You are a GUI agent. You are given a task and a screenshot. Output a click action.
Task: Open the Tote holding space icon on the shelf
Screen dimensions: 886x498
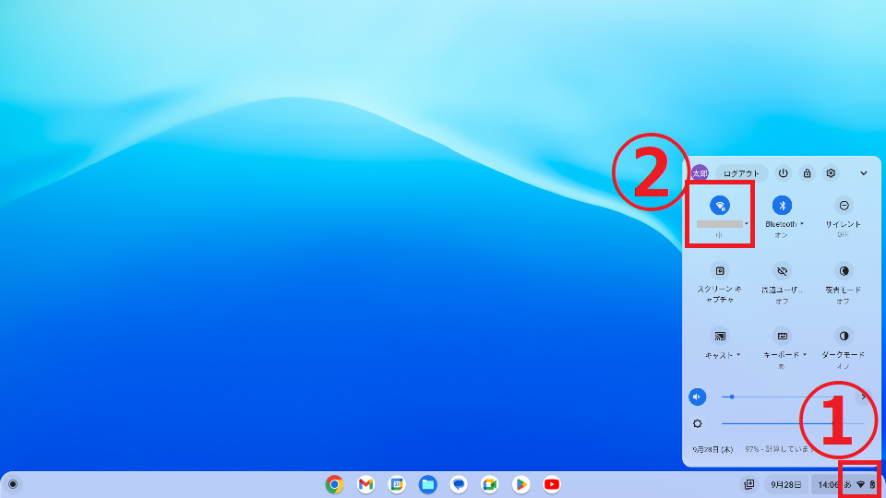tap(749, 484)
